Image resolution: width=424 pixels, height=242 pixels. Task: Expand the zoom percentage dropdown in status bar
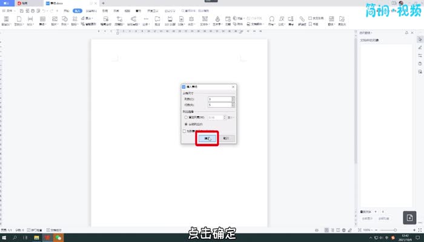click(368, 231)
